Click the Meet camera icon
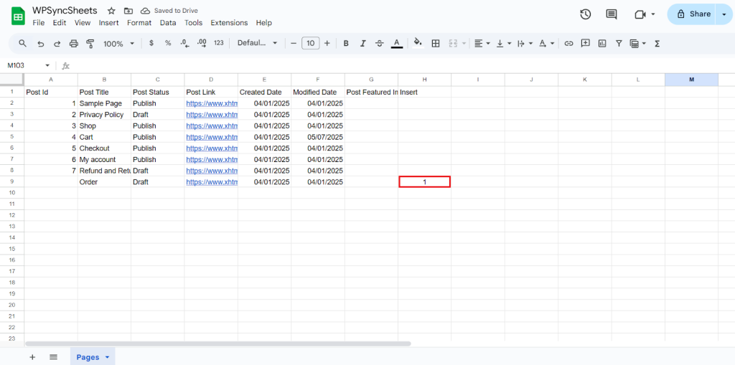 (x=640, y=14)
